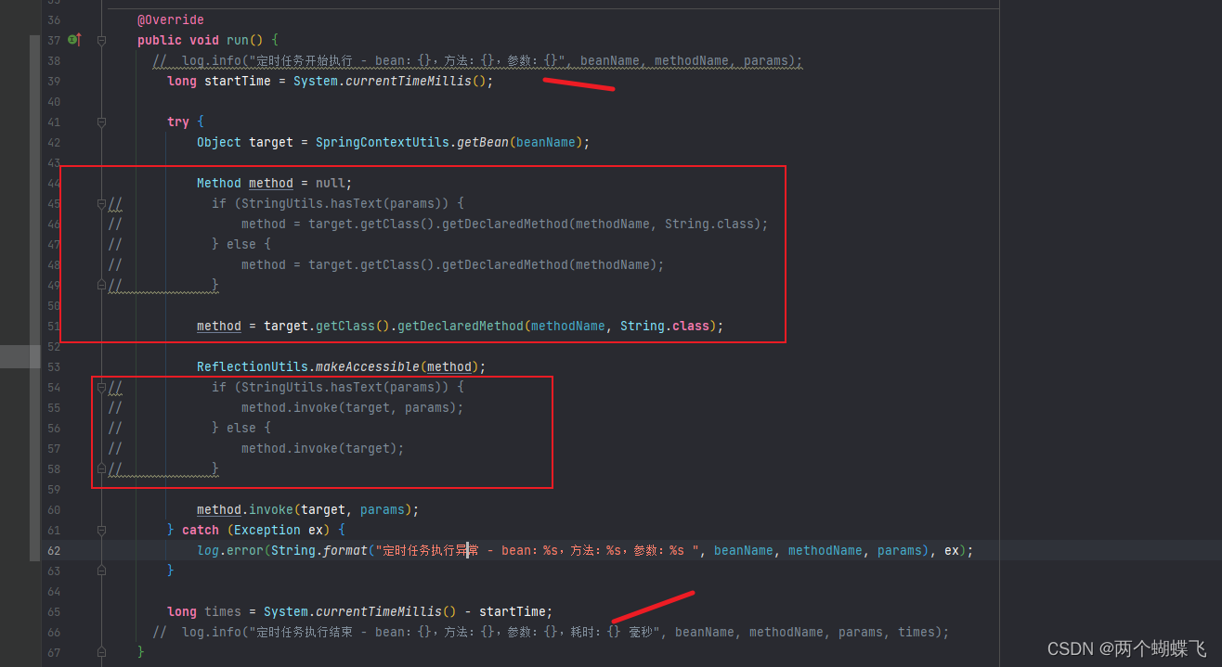Collapse the run() method fold marker at line 37

[x=102, y=40]
